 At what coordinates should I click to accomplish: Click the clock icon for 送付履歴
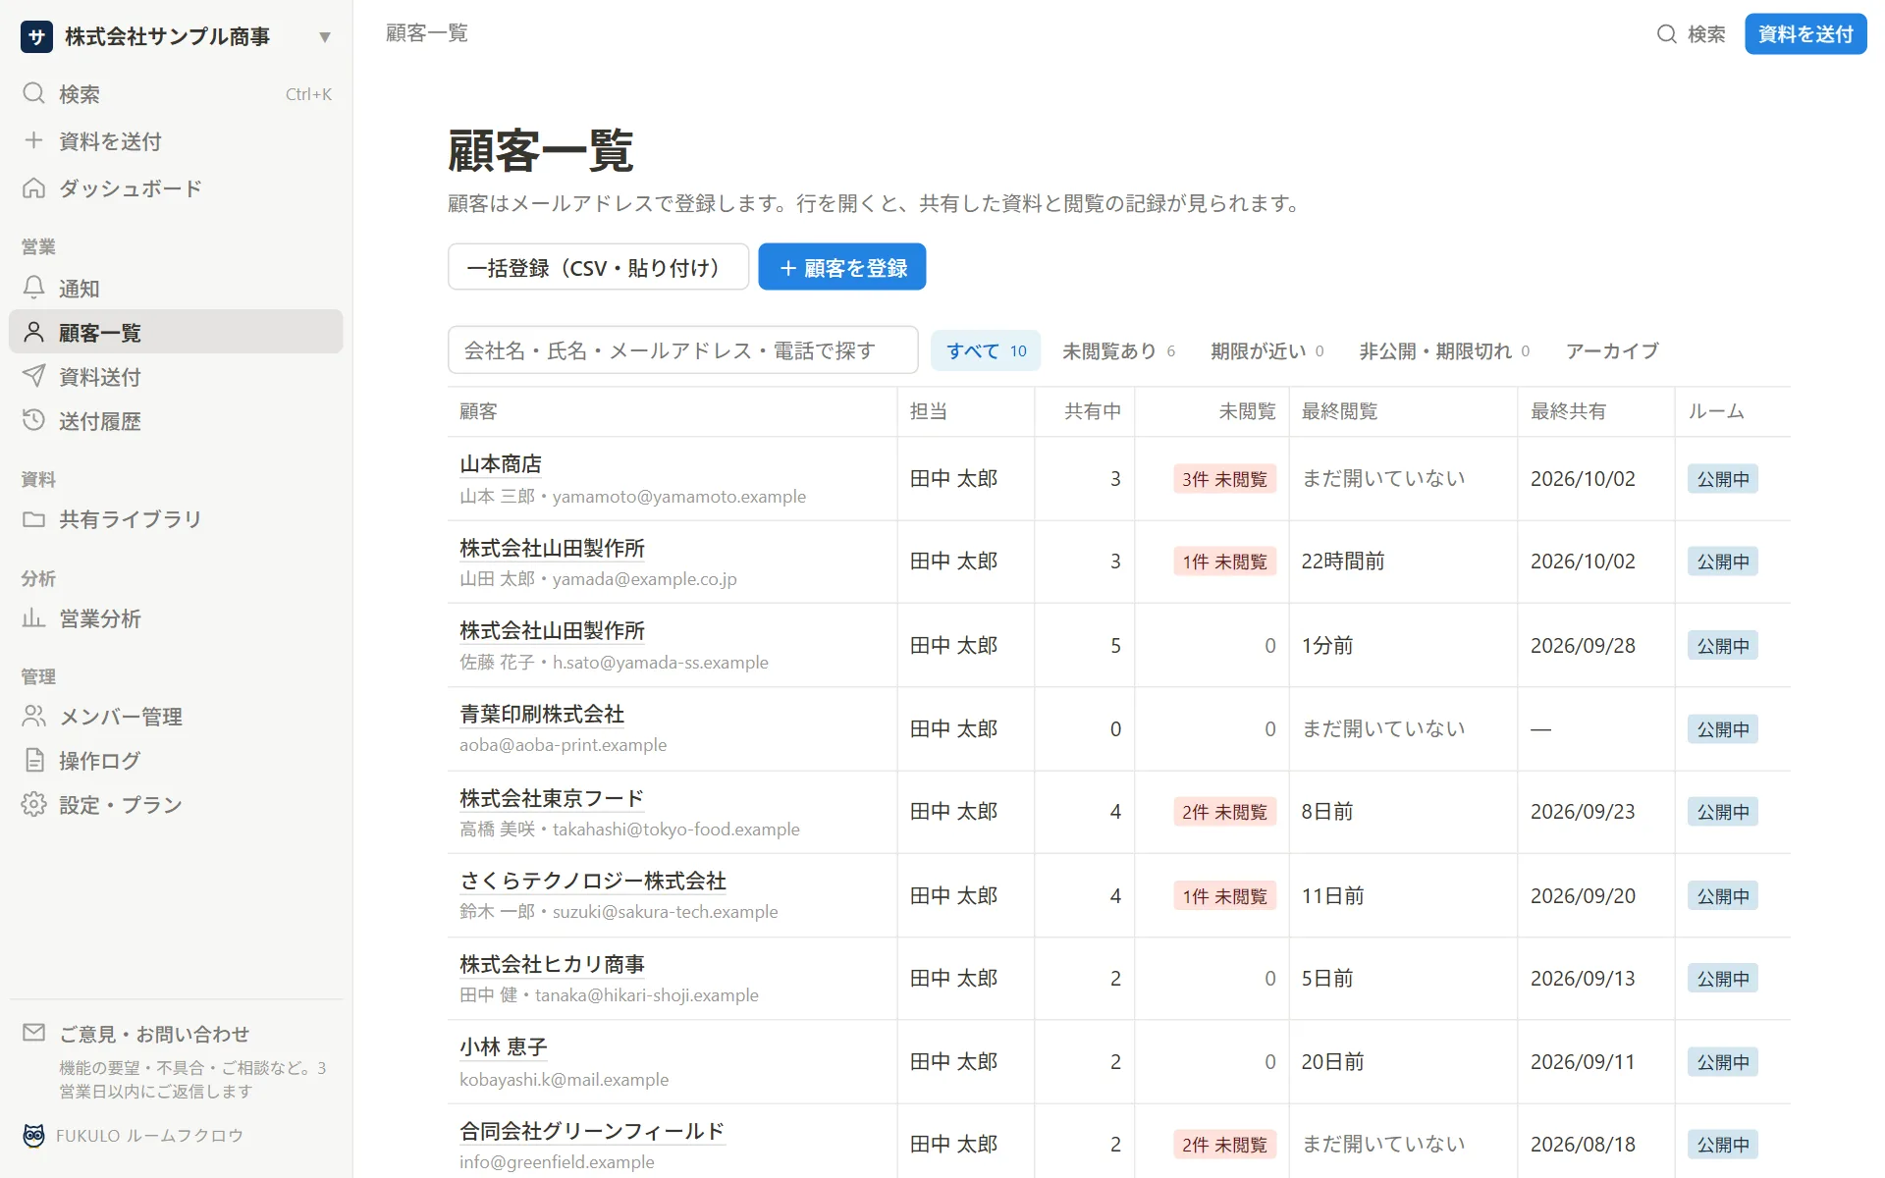(34, 420)
